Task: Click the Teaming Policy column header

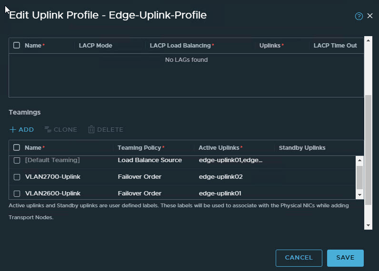Action: click(x=140, y=148)
